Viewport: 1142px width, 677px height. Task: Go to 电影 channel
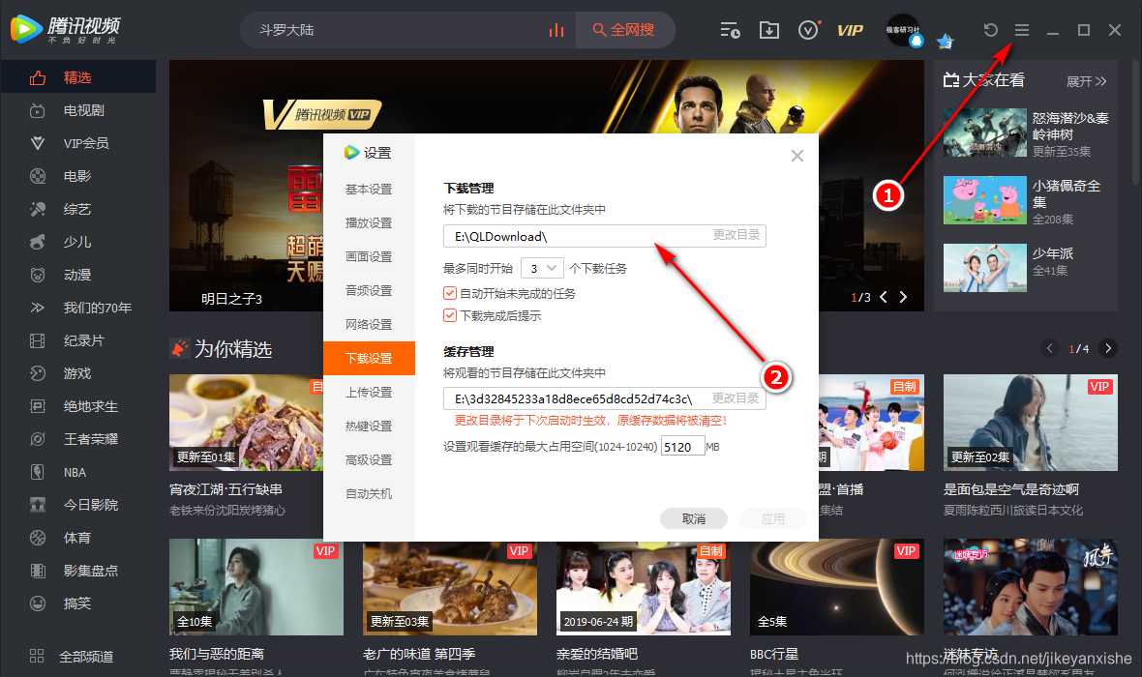78,176
